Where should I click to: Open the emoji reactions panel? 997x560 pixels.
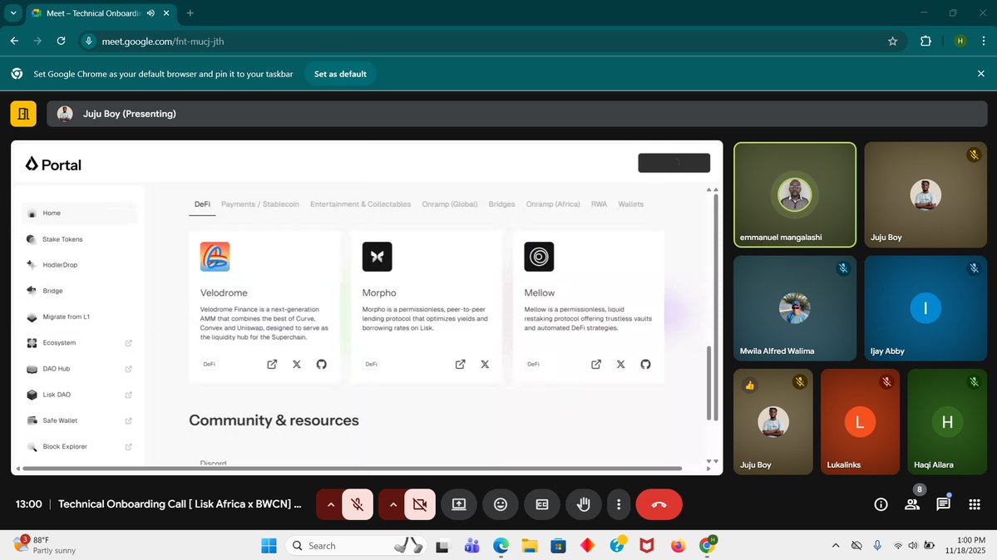click(x=500, y=504)
